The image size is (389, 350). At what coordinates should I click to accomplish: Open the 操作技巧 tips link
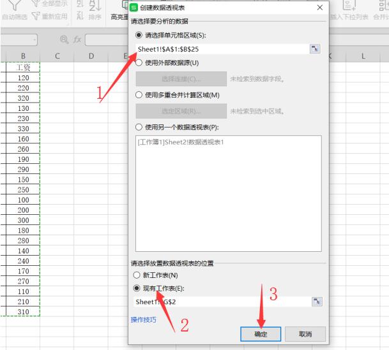pos(143,320)
